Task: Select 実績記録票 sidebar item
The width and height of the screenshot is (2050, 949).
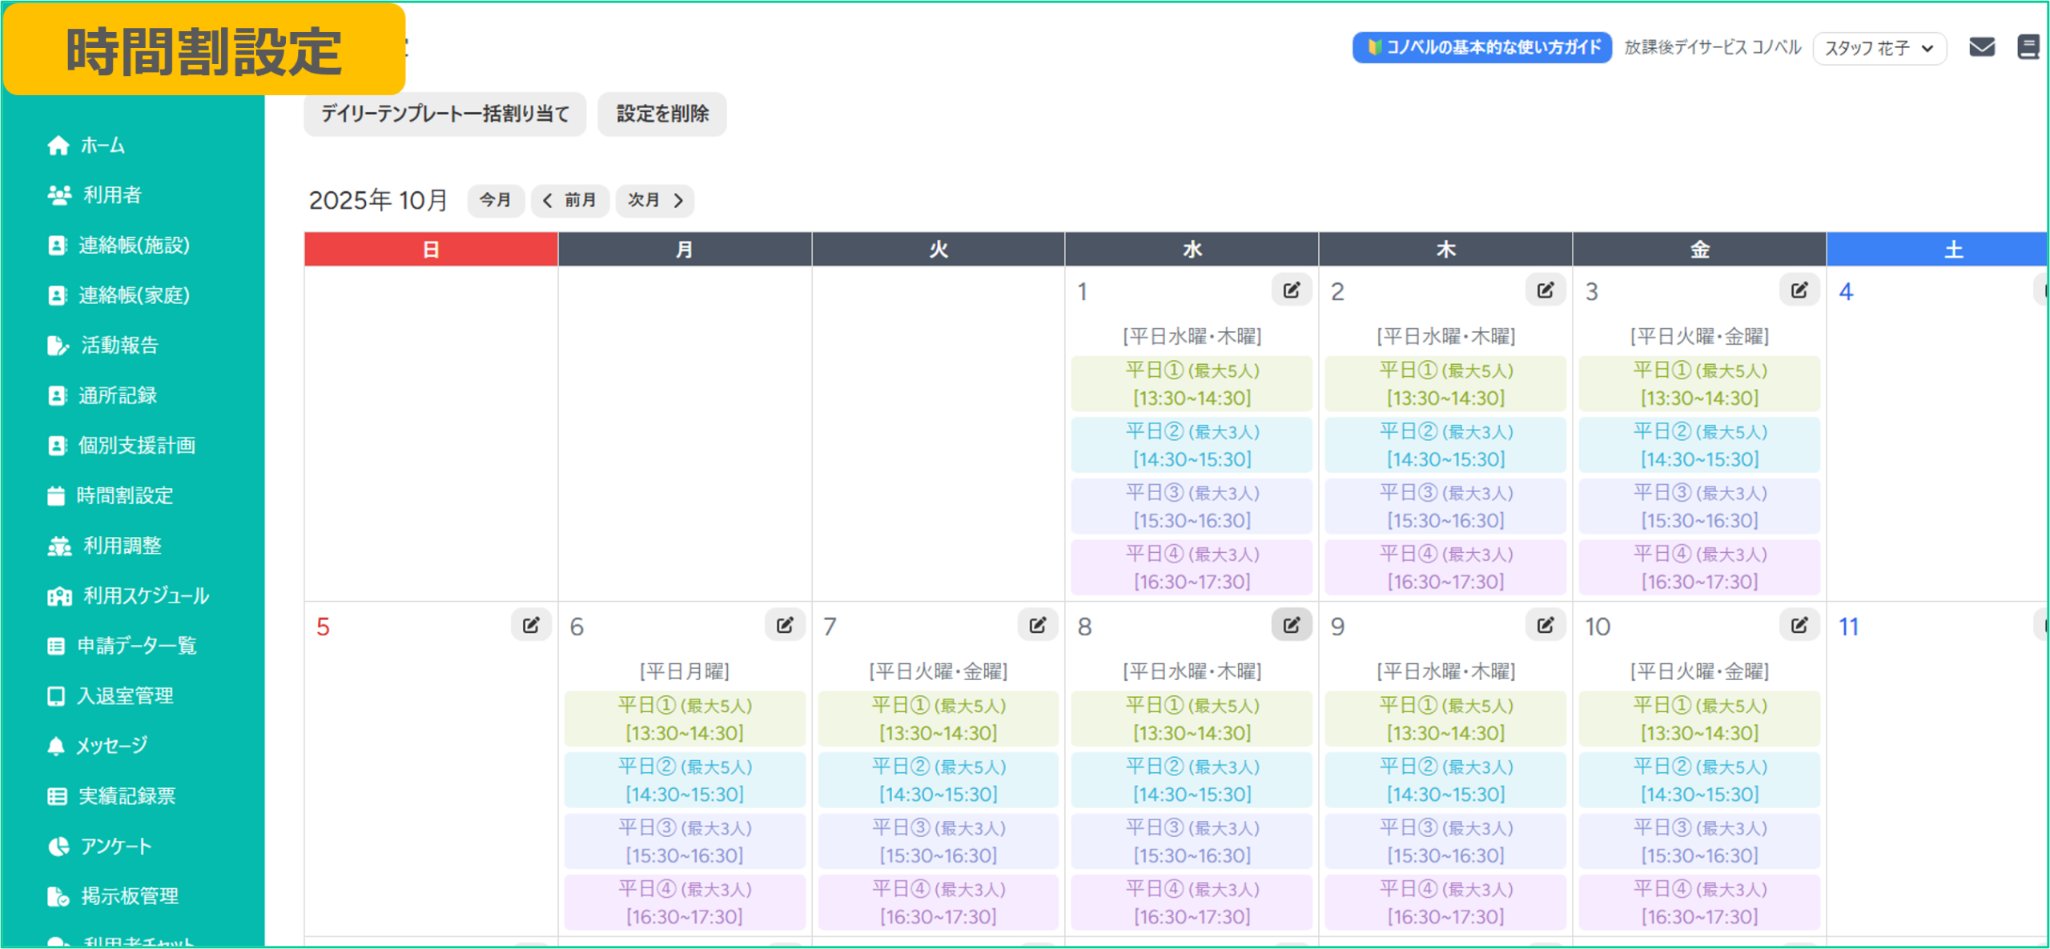Action: point(127,796)
